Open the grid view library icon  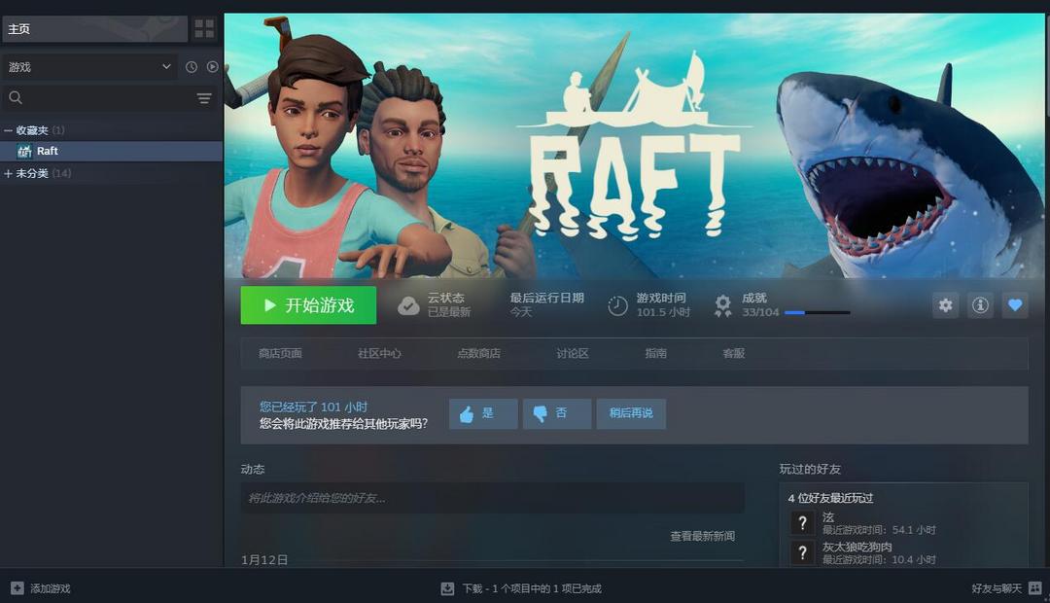203,28
